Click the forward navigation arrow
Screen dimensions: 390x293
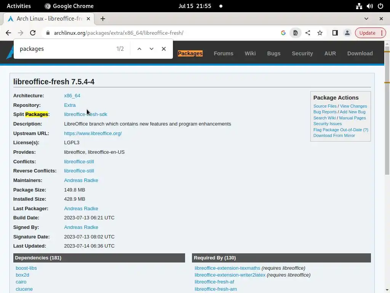click(x=21, y=33)
